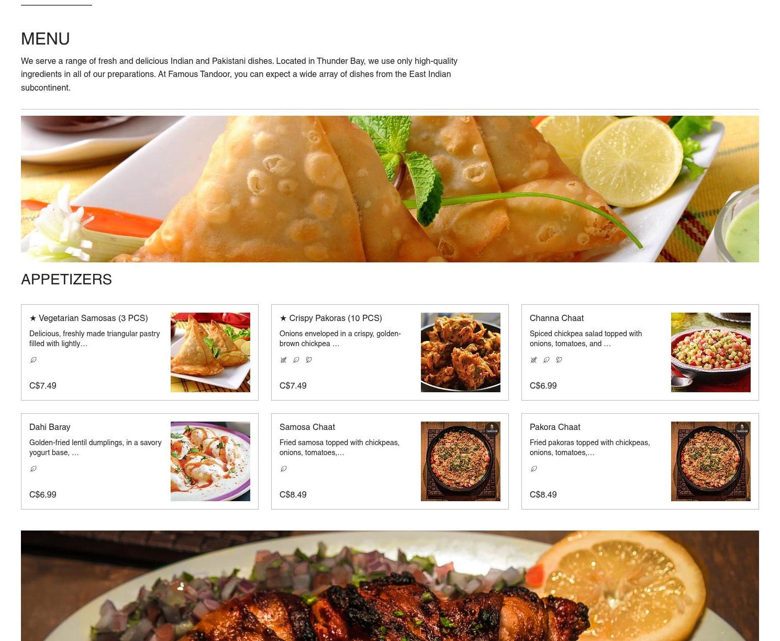
Task: Click the vegetarian leaf icon on Dahi Baray
Action: (x=33, y=469)
